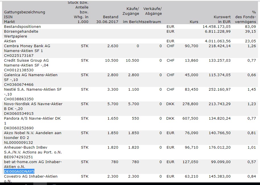Select the Akzo Nobel N.V. entry
Viewport: 260px width, 185px height.
(32, 133)
